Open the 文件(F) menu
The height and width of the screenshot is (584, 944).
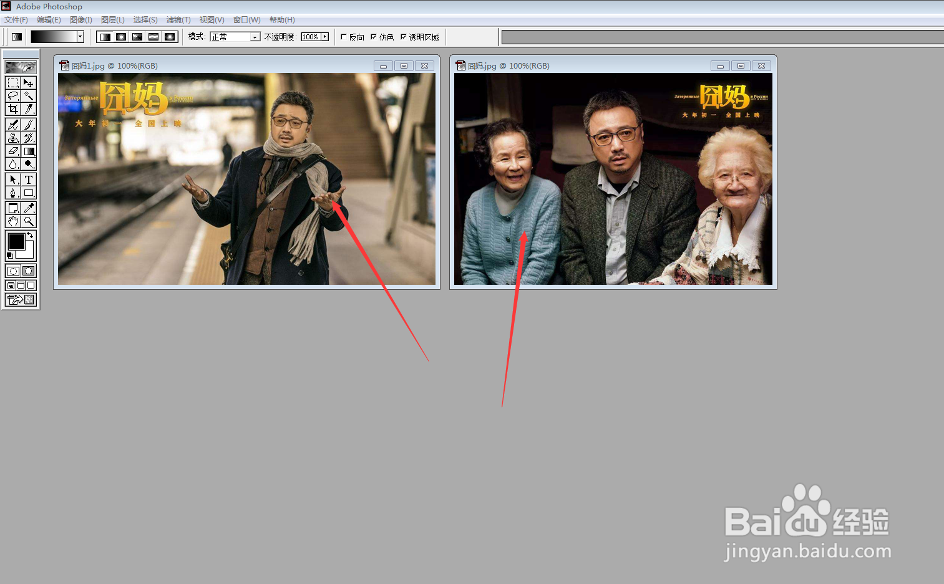(16, 20)
